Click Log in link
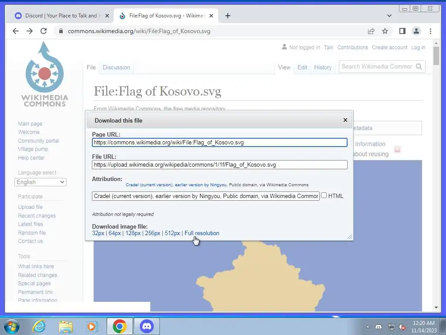 point(418,47)
